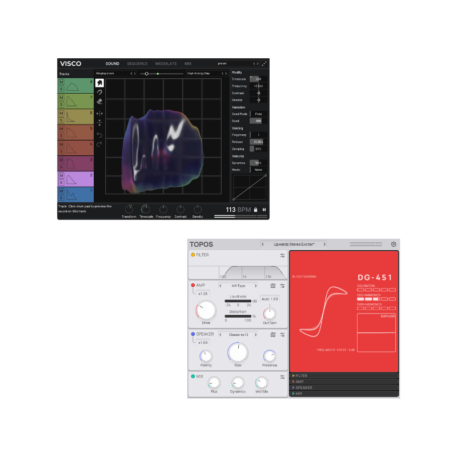Open the MODULATE tab in VISCO
This screenshot has height=457, width=457.
coord(166,63)
